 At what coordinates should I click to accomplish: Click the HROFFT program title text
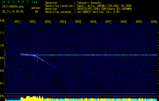click(x=16, y=2)
